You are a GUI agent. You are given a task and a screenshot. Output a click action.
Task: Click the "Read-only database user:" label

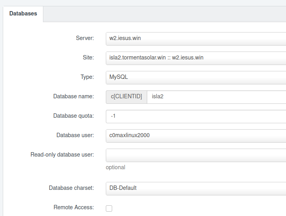tap(62, 155)
